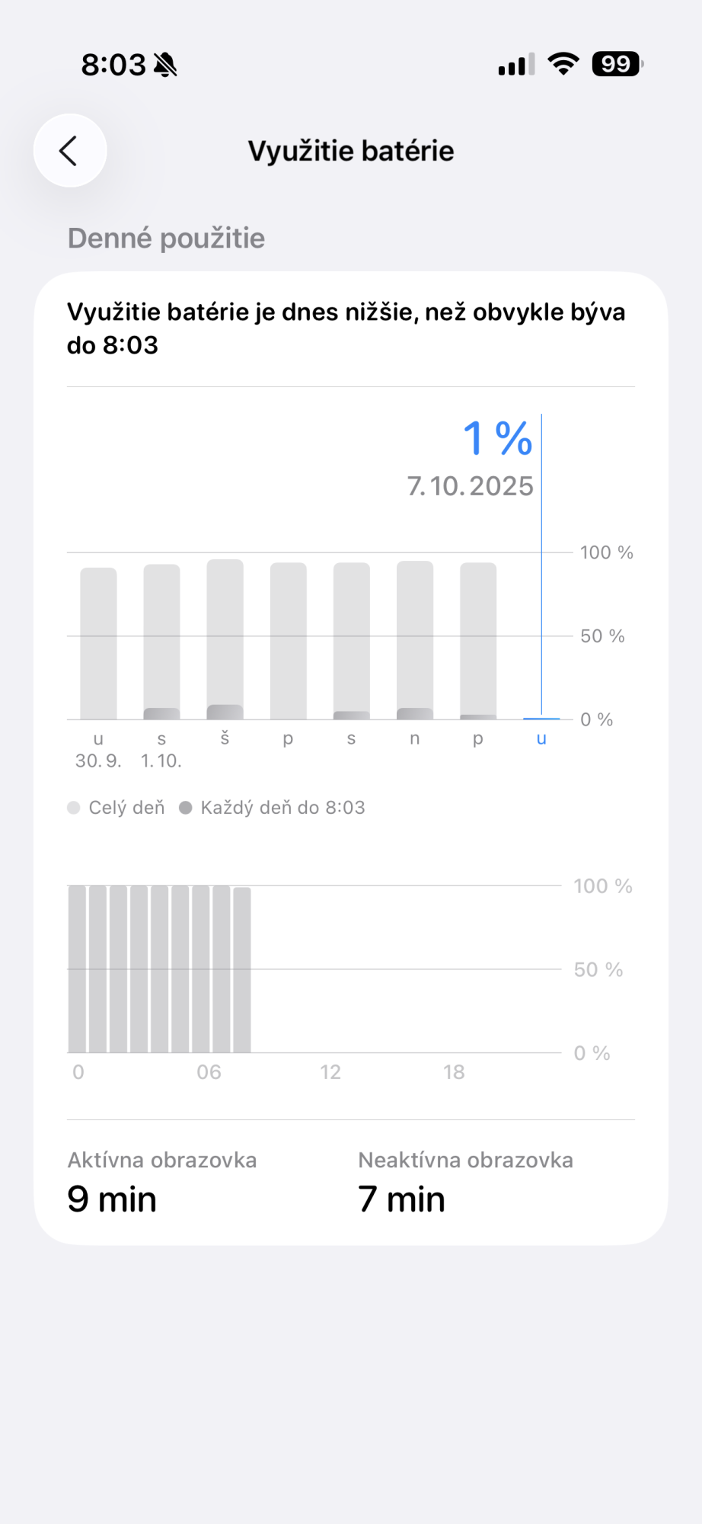702x1524 pixels.
Task: Tap the '1 %' blue usage value
Action: pos(497,439)
